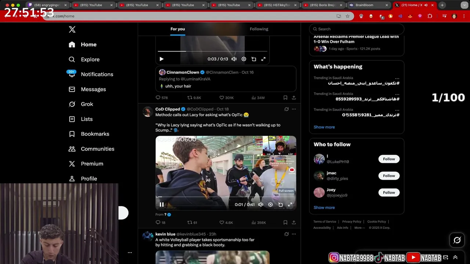Click Grok icon on CoD Clipped post
Viewport: 470px width, 264px height.
click(x=286, y=109)
